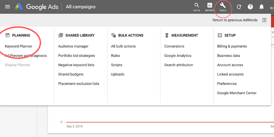Open Linked accounts
Viewport: 274px width, 137px height.
pos(230,74)
